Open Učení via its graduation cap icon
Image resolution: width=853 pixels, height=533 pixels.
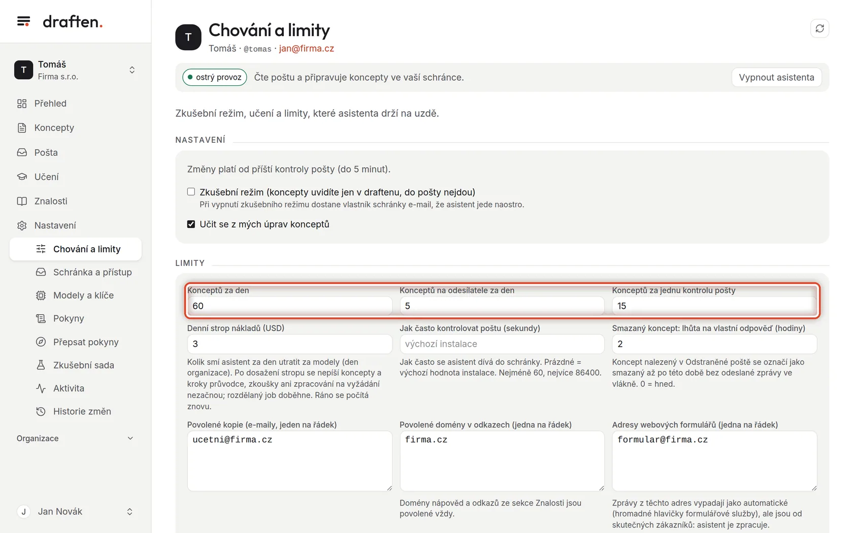pos(22,177)
